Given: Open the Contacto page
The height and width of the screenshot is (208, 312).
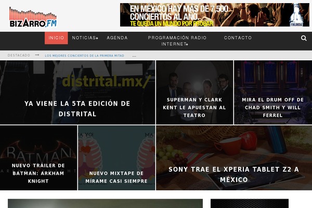Looking at the screenshot, I should [x=238, y=38].
